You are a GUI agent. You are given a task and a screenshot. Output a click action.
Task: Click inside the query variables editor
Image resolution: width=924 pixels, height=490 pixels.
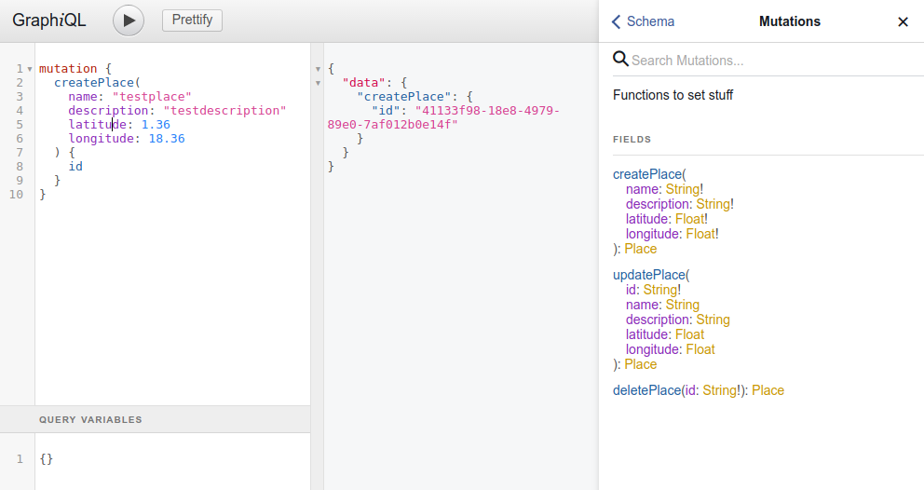172,461
